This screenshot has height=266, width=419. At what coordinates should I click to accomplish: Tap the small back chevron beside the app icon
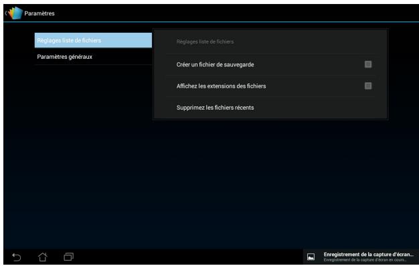(5, 13)
